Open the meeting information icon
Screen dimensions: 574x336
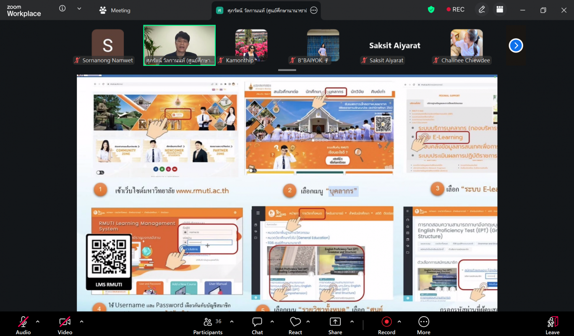click(x=63, y=8)
